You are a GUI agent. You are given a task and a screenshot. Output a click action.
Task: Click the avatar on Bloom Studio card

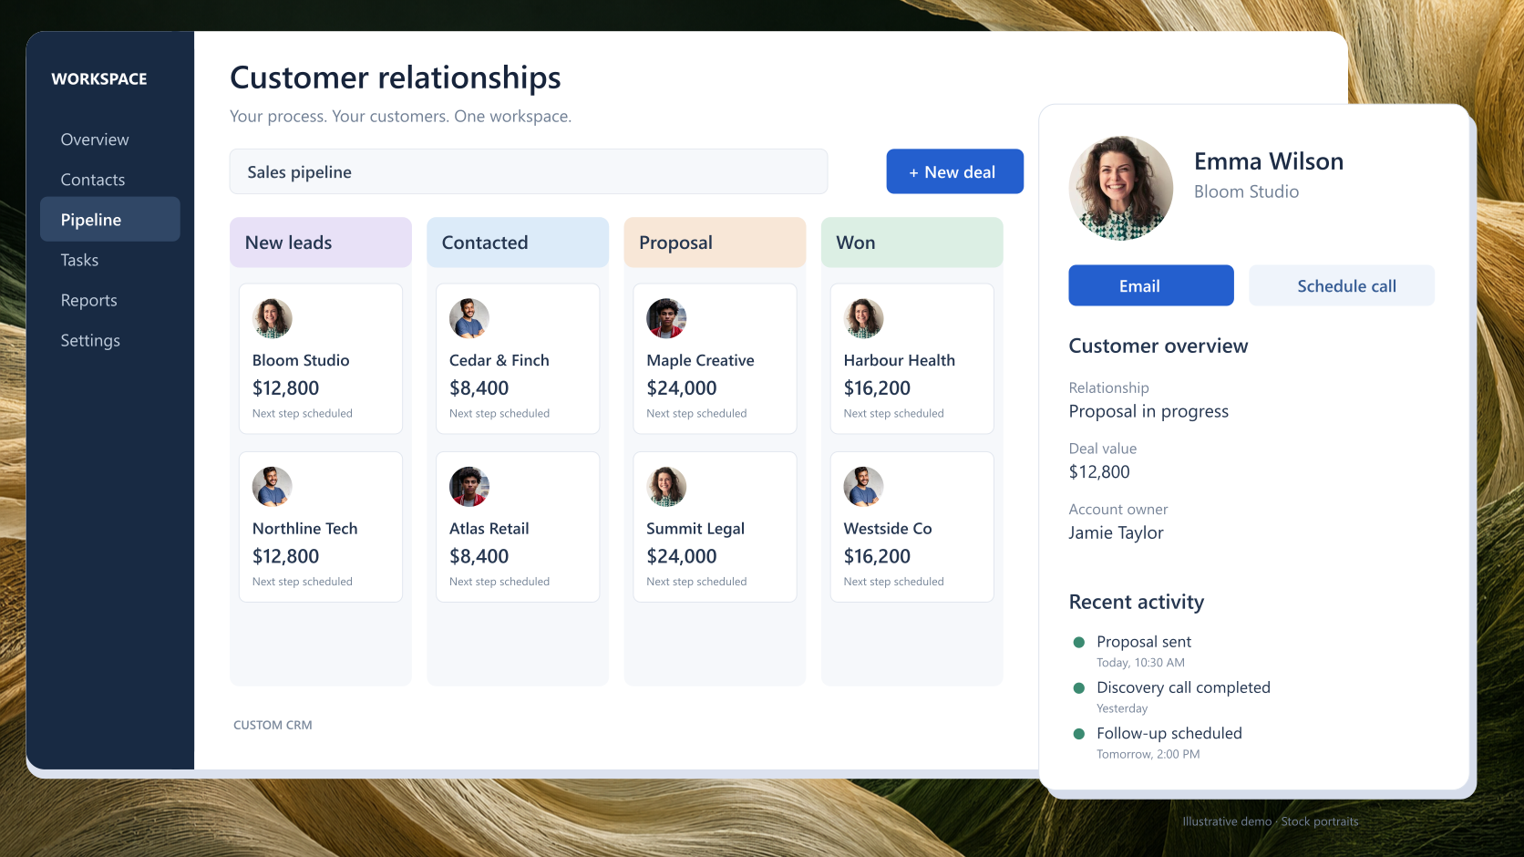[273, 318]
